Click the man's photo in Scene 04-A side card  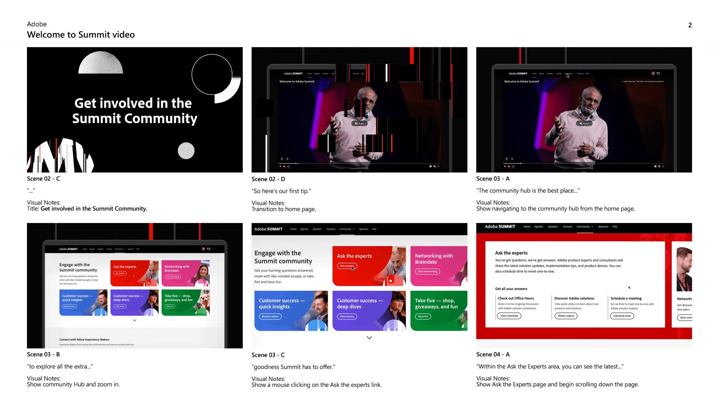click(x=684, y=269)
